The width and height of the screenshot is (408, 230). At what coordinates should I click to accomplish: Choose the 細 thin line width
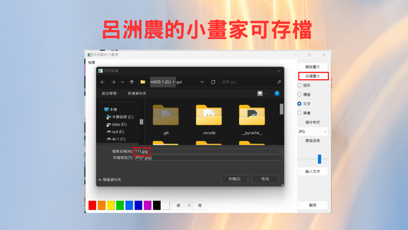coord(178,205)
